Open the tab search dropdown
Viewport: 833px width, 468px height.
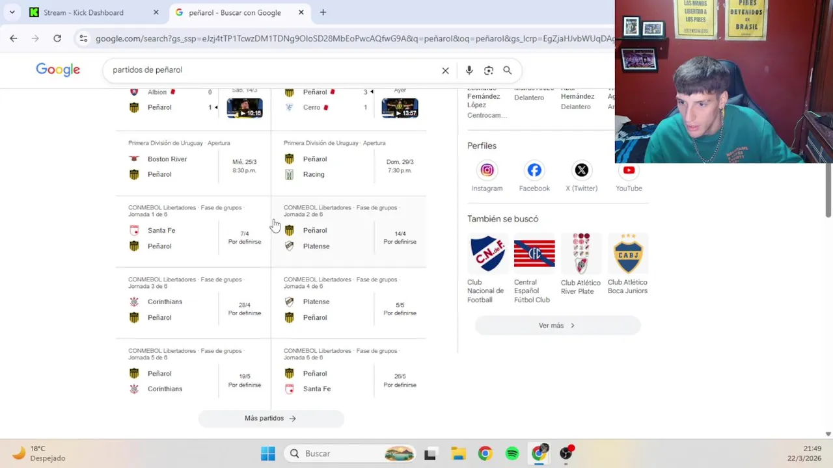12,12
